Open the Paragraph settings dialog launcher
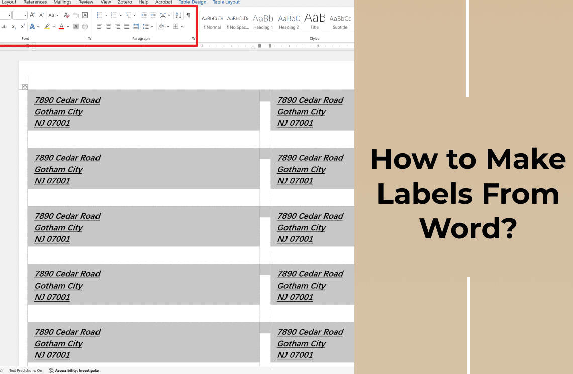 (x=193, y=38)
